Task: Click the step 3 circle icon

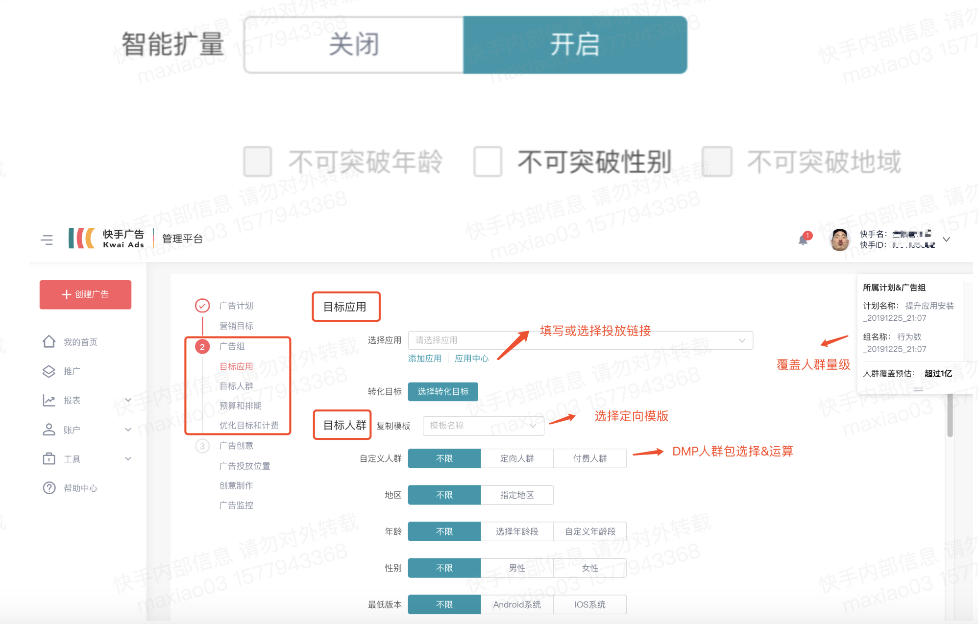Action: (x=202, y=446)
